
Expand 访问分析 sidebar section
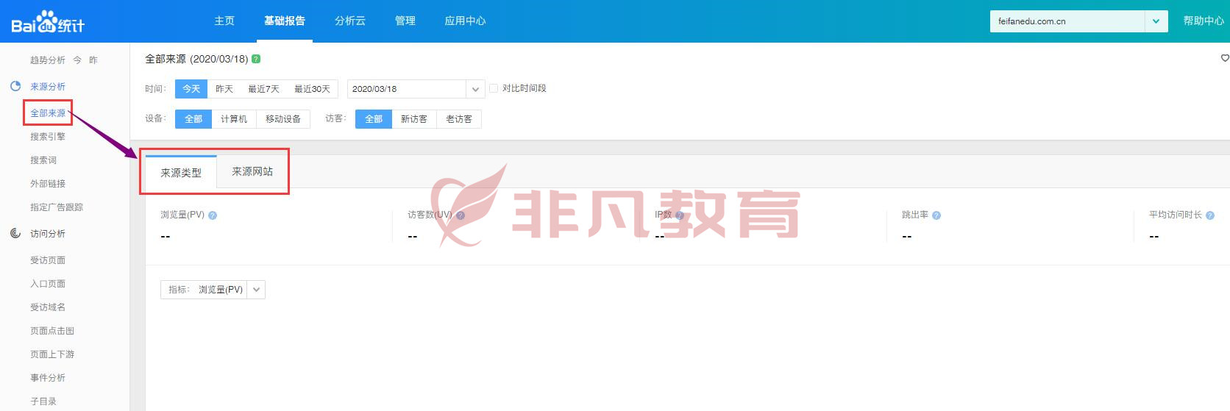pos(48,234)
